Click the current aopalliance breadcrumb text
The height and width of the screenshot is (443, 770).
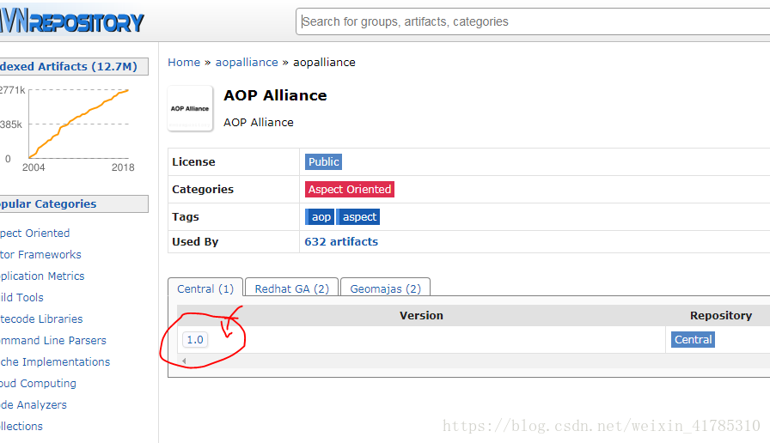(x=324, y=63)
